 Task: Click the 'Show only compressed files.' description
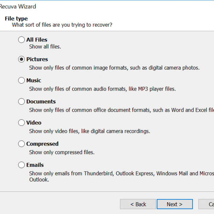(62, 152)
